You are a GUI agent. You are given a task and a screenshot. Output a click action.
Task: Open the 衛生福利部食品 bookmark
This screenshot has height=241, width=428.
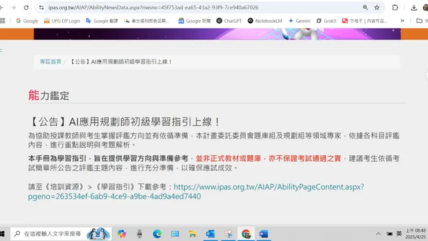(146, 21)
